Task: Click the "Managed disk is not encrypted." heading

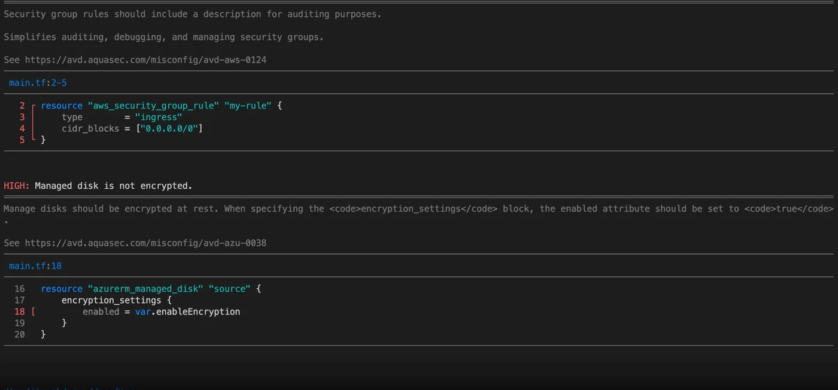Action: click(114, 186)
